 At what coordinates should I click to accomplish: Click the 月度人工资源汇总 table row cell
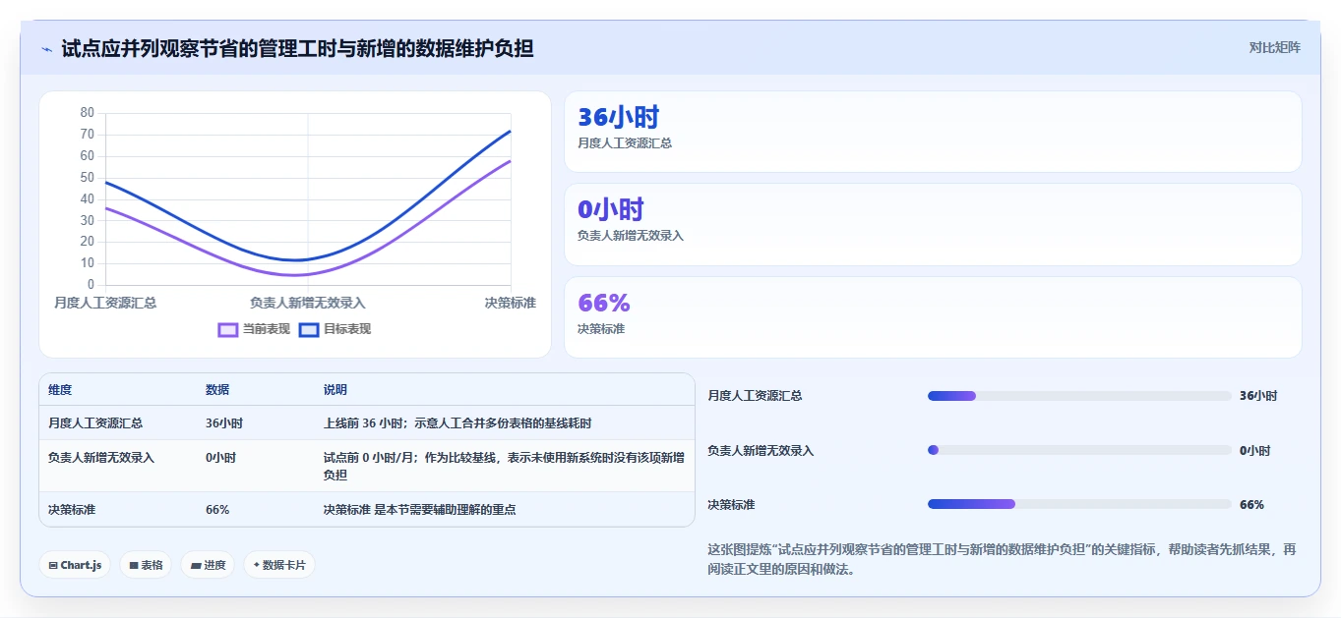coord(95,423)
